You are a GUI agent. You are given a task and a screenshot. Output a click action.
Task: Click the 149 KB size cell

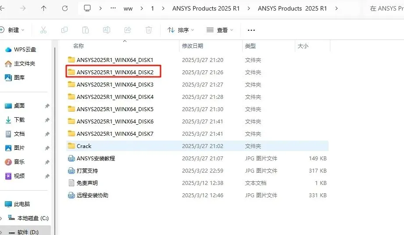tap(318, 159)
